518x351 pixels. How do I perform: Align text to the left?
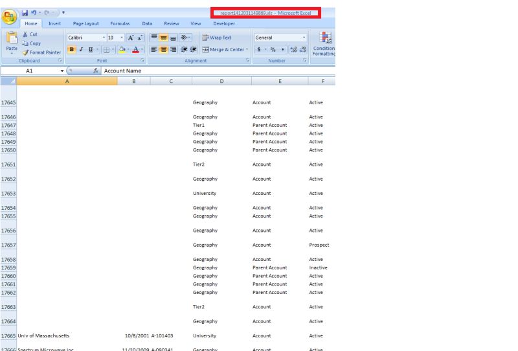(x=154, y=50)
